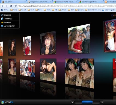Screen dimensions: 116x105
Task: Open the Channels sidebar item
Action: point(10,15)
